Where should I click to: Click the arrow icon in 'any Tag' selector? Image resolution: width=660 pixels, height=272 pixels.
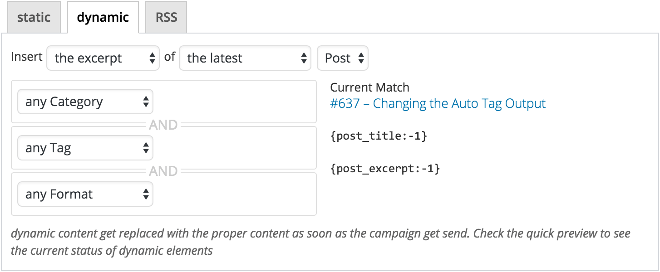coord(146,148)
